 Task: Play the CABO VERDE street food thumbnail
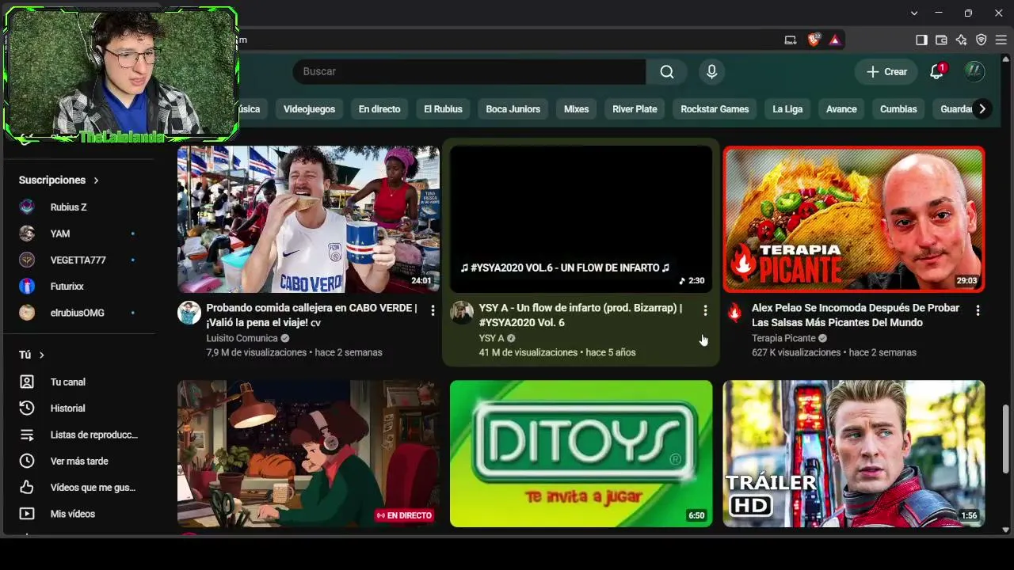point(308,219)
